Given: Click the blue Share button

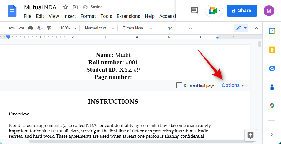Looking at the screenshot, I should coord(242,11).
